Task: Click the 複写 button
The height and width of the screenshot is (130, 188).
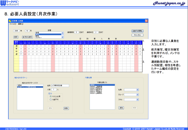Action: 16,37
